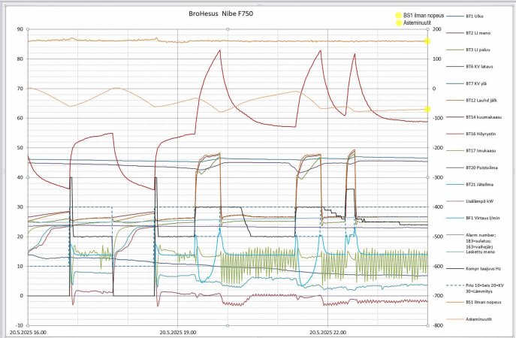Click the plot area top-left selection handle
Screen dimensions: 516x338
pyautogui.click(x=28, y=29)
